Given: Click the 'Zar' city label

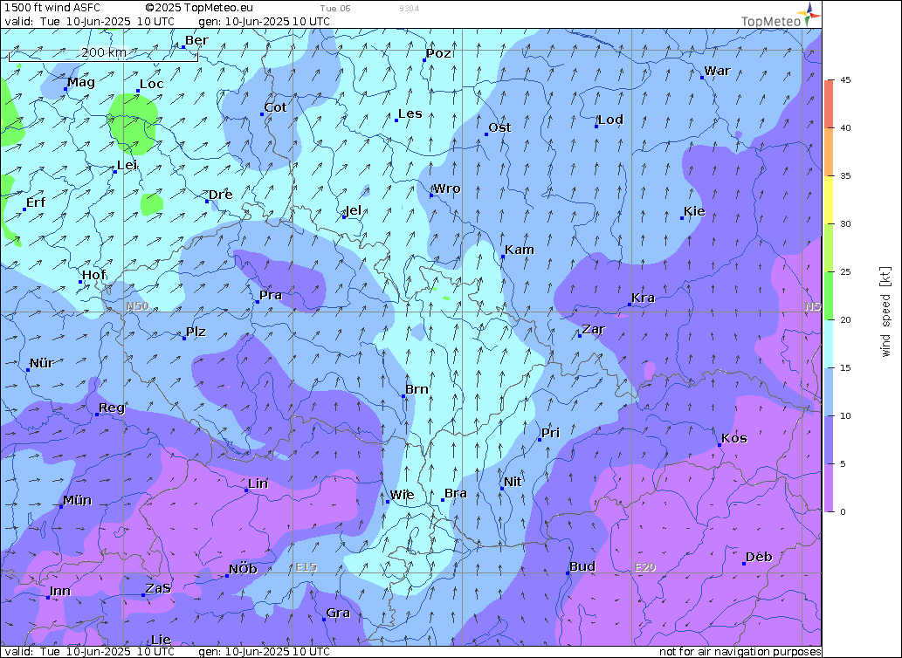Looking at the screenshot, I should (594, 329).
